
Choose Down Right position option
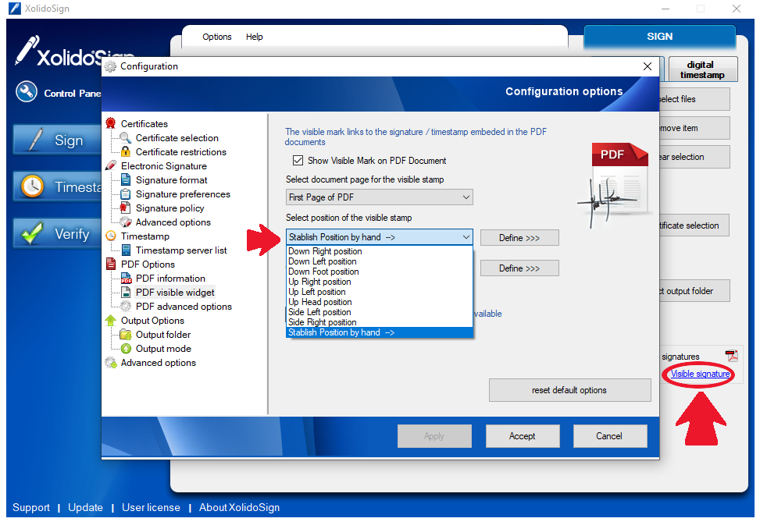tap(380, 251)
